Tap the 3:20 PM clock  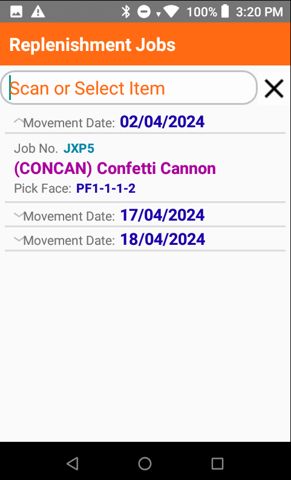(x=259, y=12)
